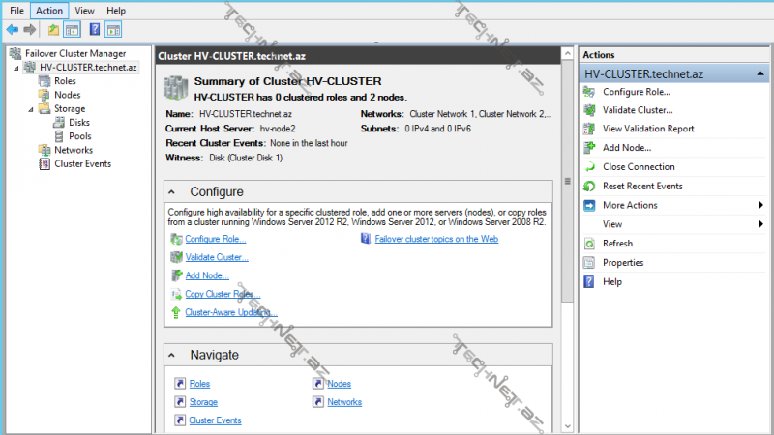Click the Back arrow toolbar icon
This screenshot has height=435, width=774.
coord(13,30)
